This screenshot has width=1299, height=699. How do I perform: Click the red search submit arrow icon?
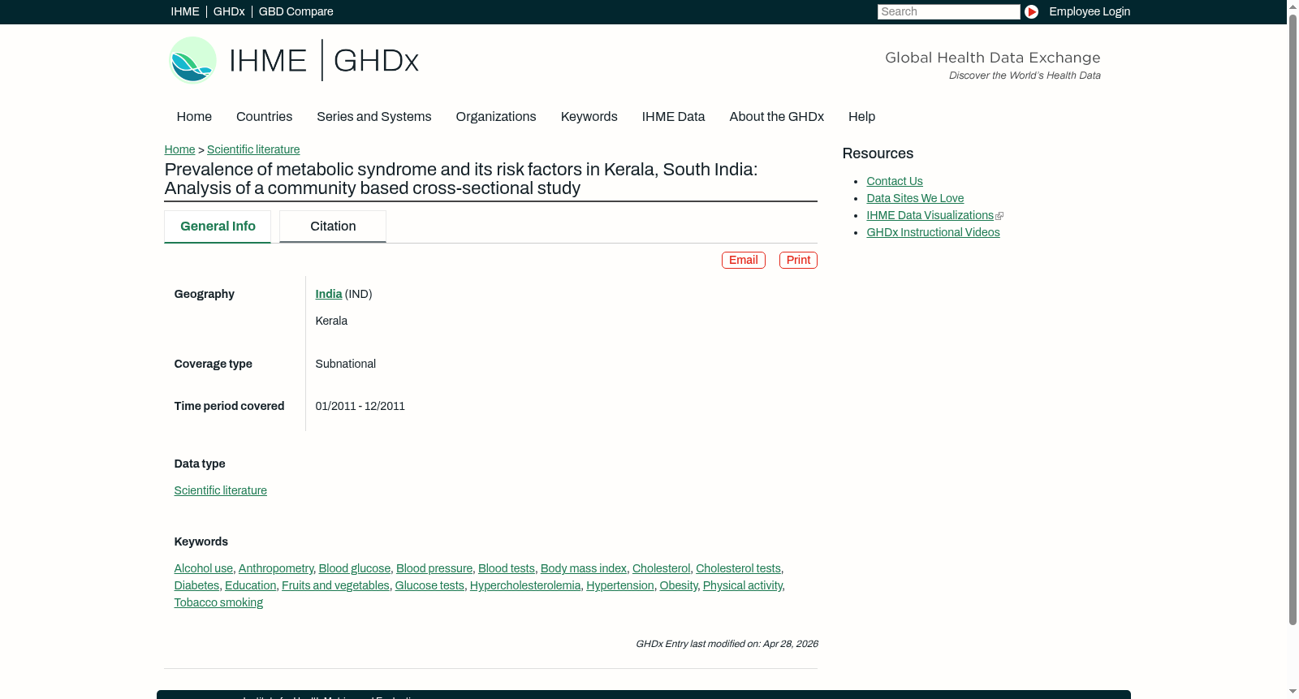click(x=1031, y=11)
